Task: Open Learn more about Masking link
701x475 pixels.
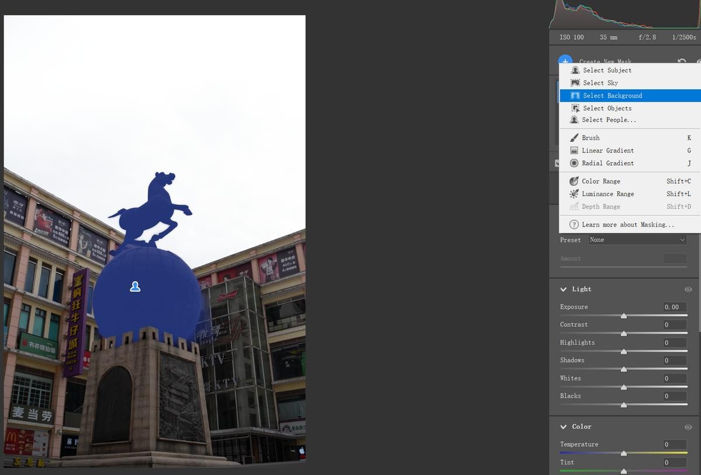Action: click(627, 225)
